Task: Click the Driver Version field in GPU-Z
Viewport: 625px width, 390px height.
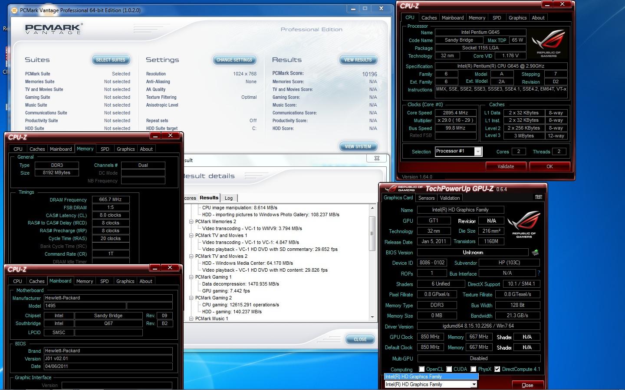Action: tap(478, 326)
